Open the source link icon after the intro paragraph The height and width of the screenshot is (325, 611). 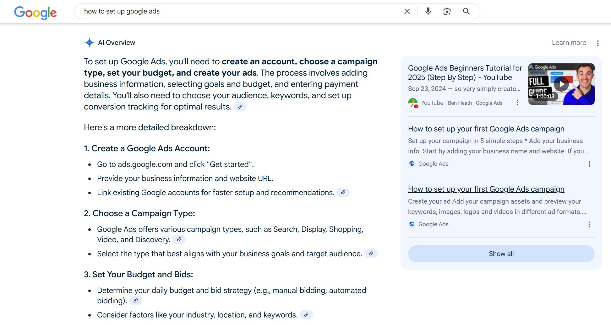pos(241,107)
